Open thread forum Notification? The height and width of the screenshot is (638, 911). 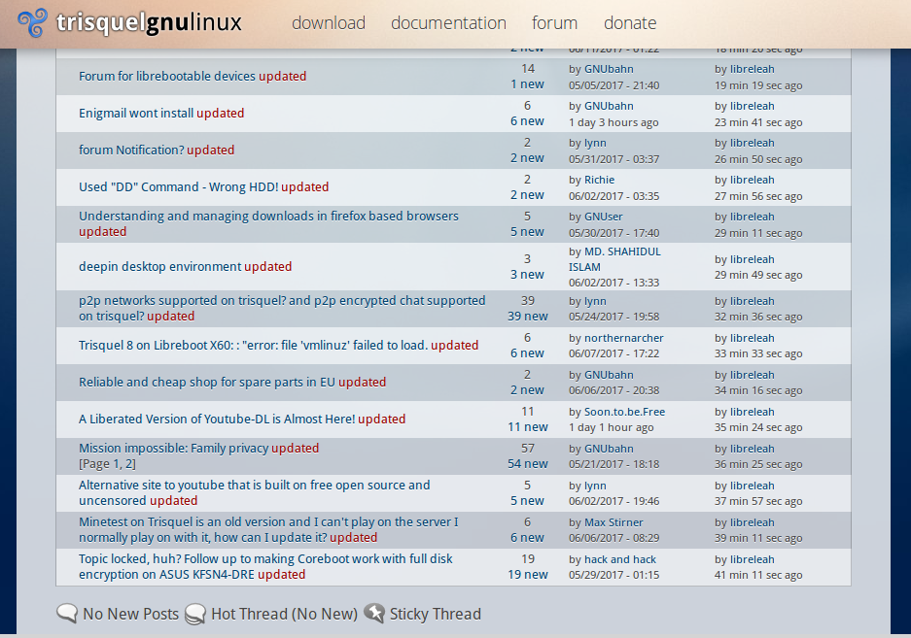131,150
